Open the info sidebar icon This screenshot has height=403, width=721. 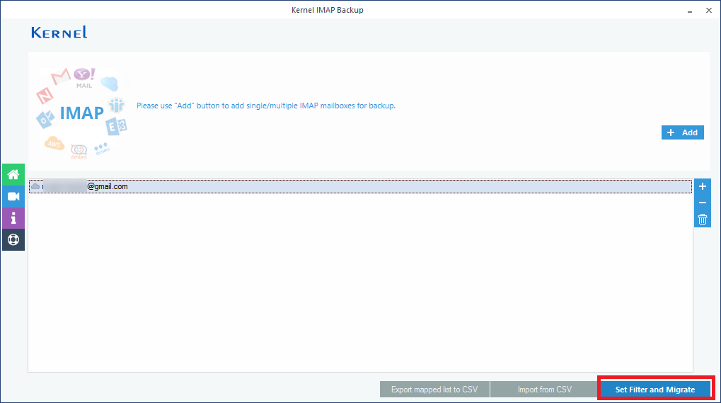click(13, 218)
